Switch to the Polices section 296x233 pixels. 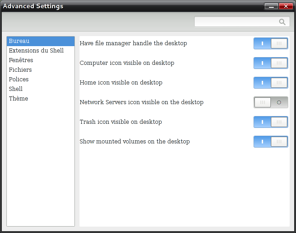tap(19, 79)
